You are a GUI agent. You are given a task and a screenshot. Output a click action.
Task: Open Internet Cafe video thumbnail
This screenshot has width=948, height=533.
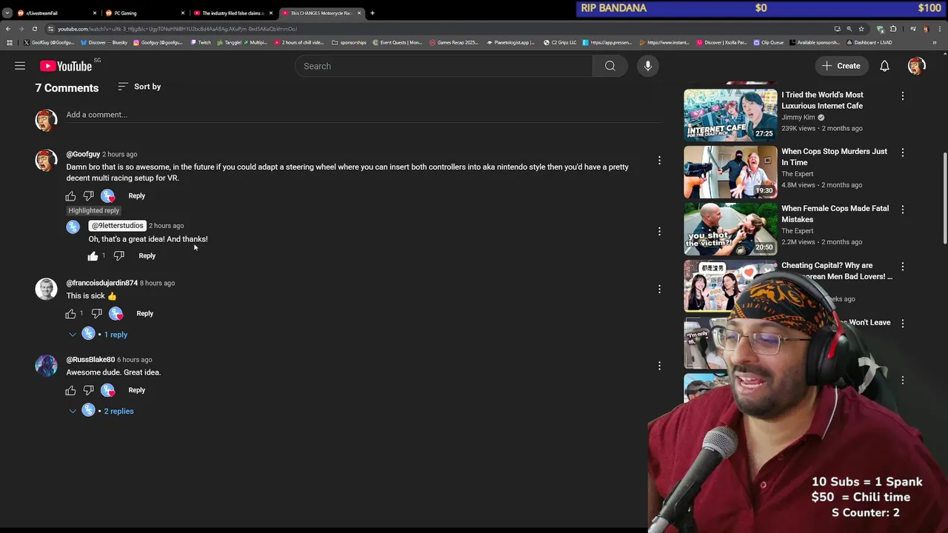pos(730,115)
